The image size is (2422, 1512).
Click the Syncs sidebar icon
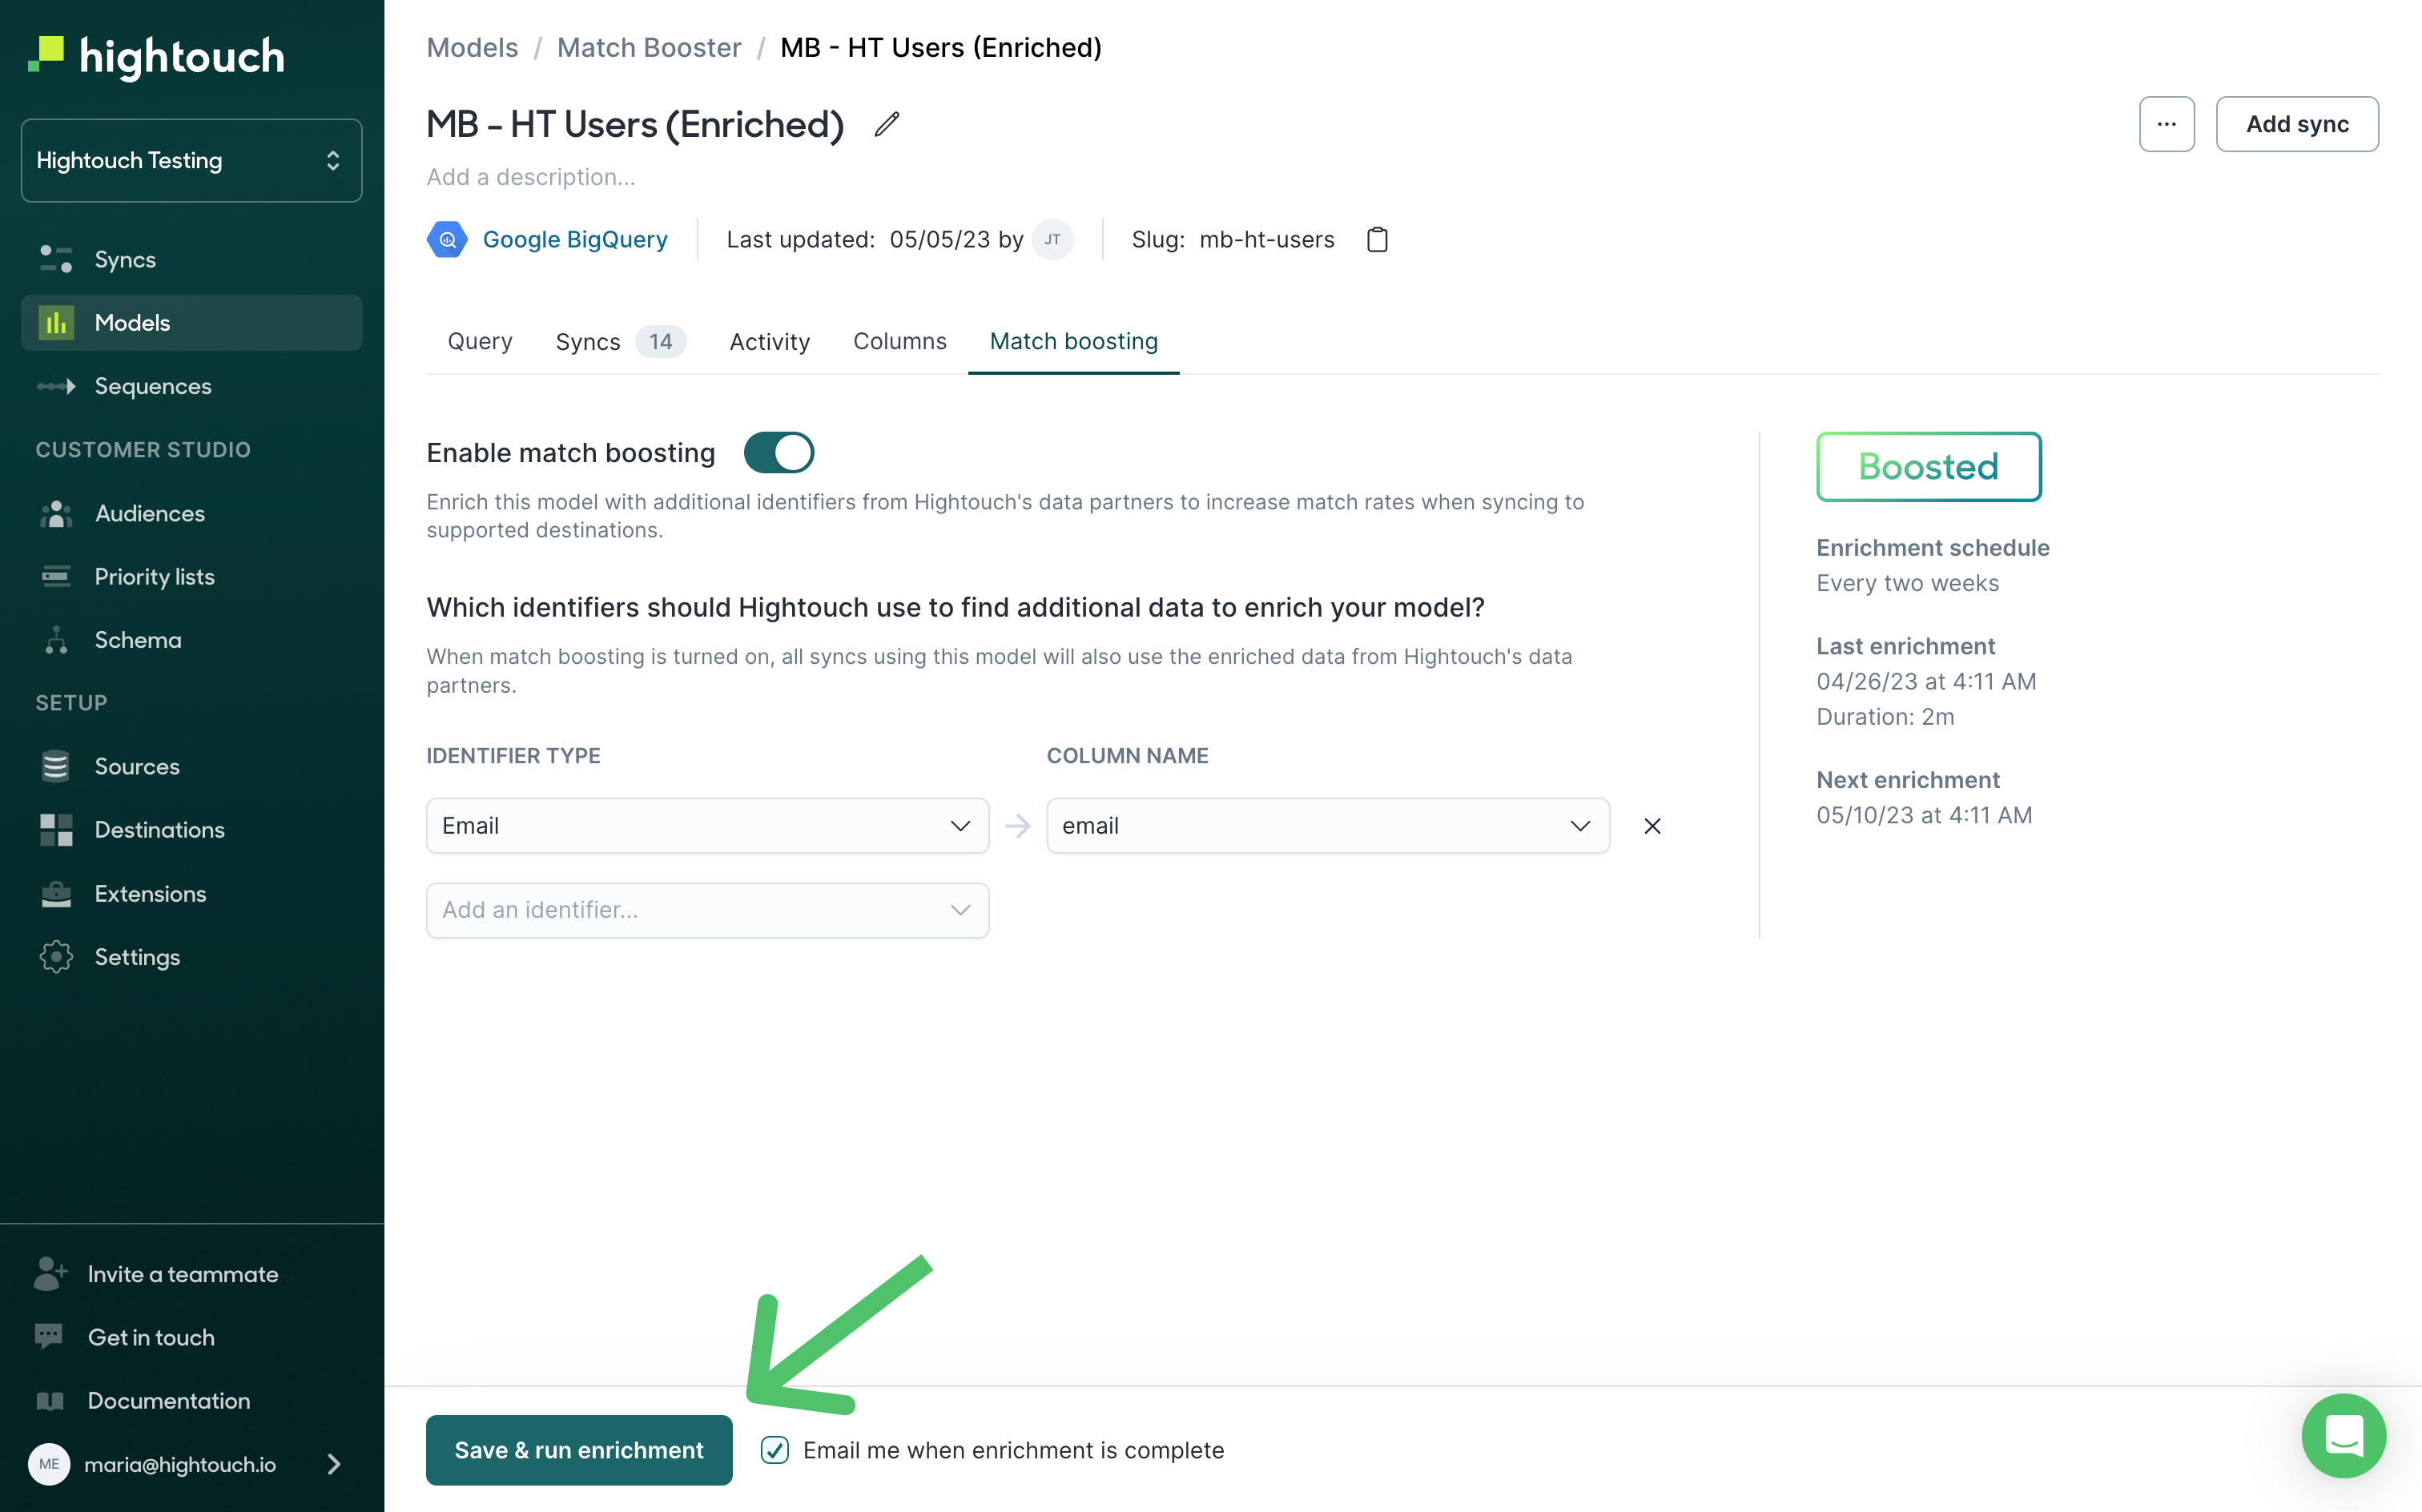coord(56,258)
